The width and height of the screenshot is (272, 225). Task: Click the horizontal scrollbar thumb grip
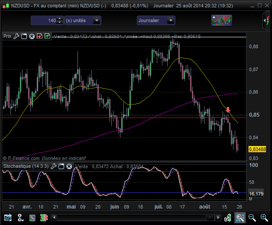click(x=210, y=217)
